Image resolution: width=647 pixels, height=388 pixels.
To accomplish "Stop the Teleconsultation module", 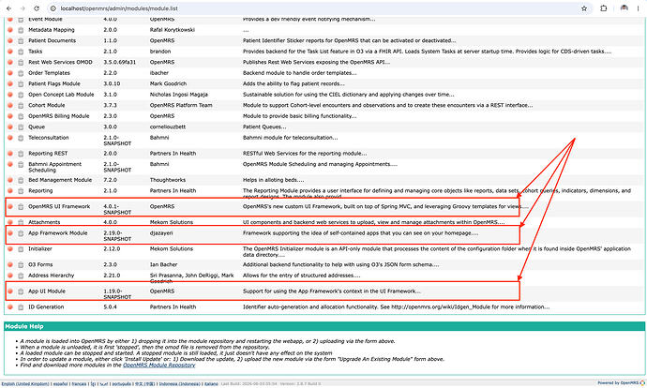I will [x=10, y=138].
